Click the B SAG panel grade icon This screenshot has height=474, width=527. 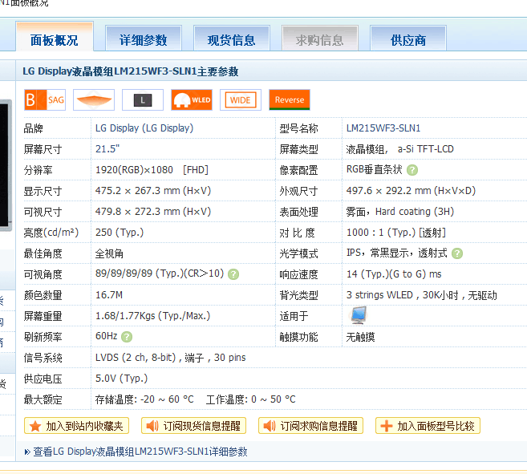[x=45, y=99]
